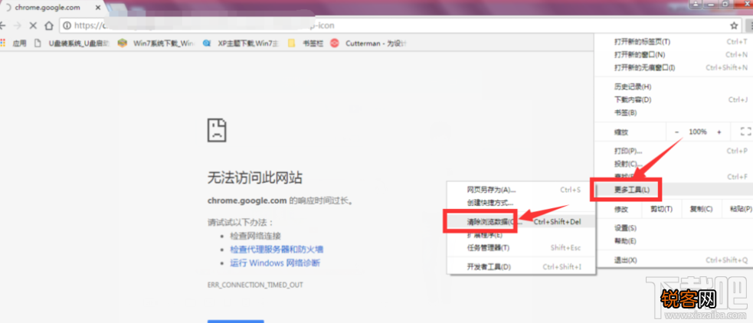Select 创建快捷方式... in submenu
The image size is (753, 323).
[x=522, y=203]
